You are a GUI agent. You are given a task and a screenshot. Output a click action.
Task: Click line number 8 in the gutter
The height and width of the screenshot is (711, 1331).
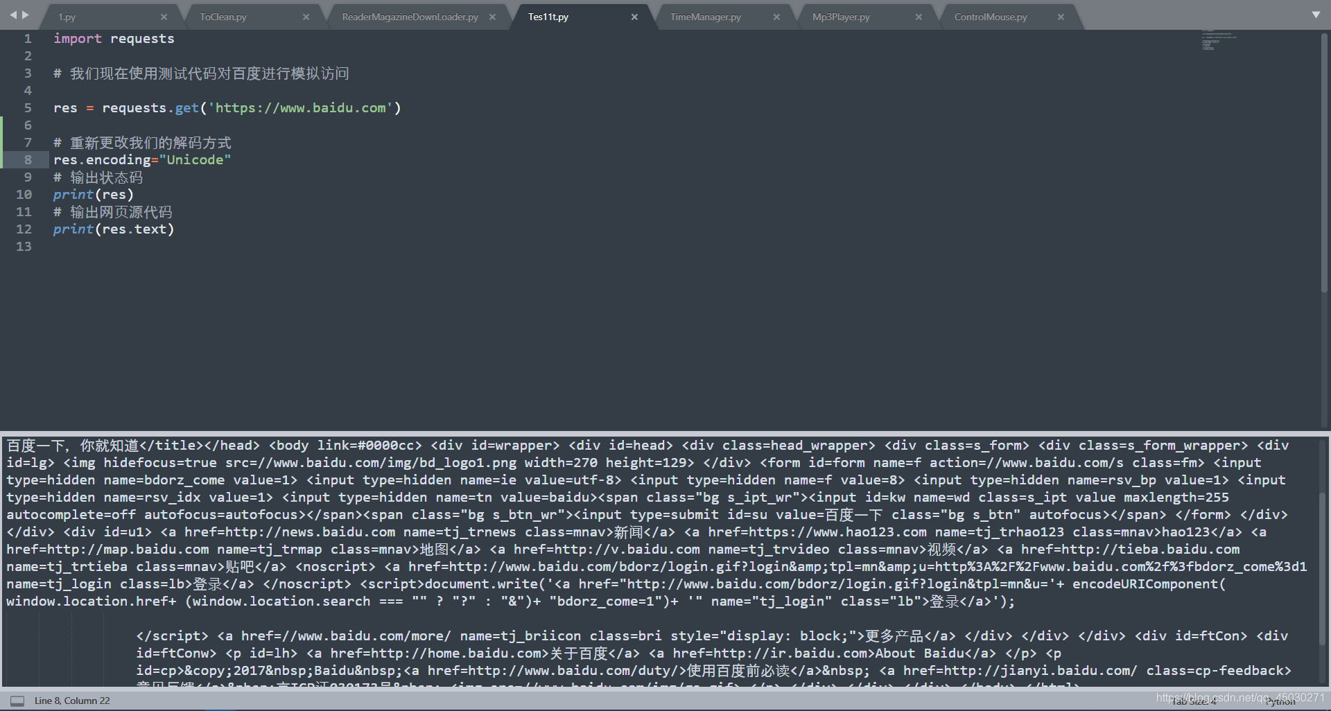(x=28, y=160)
